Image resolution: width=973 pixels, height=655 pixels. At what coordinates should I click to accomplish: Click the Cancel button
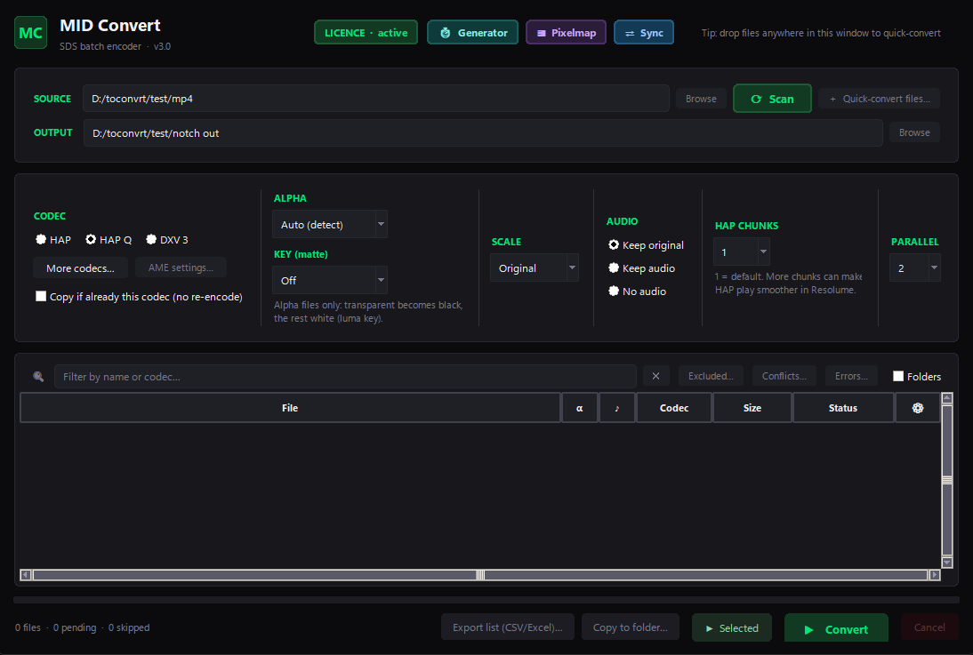[x=929, y=627]
